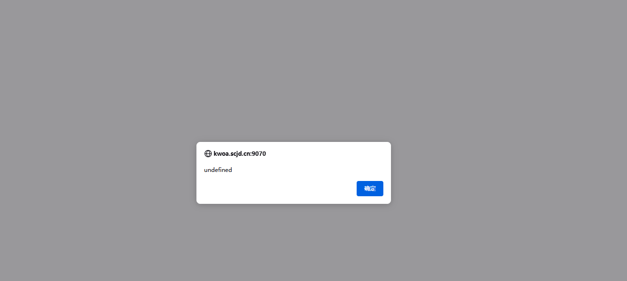Click the "undefined" message text
This screenshot has width=627, height=281.
218,170
